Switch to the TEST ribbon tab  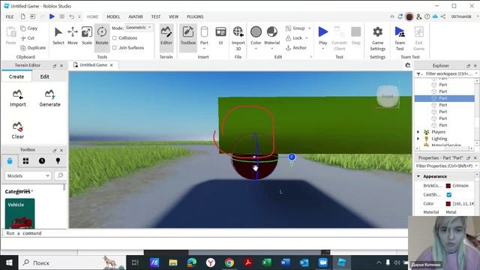(x=156, y=16)
